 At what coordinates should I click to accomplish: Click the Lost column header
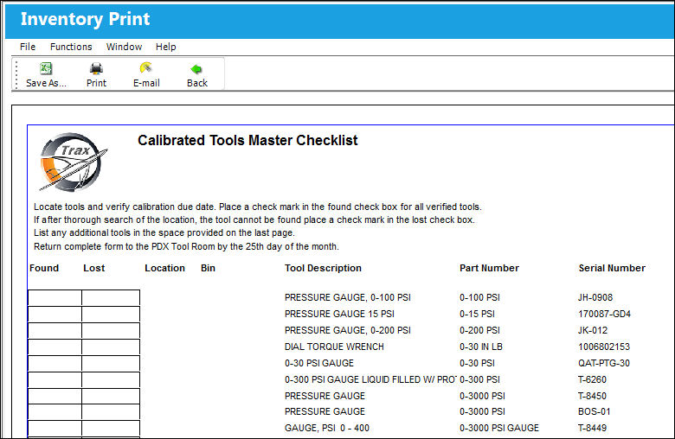coord(93,268)
